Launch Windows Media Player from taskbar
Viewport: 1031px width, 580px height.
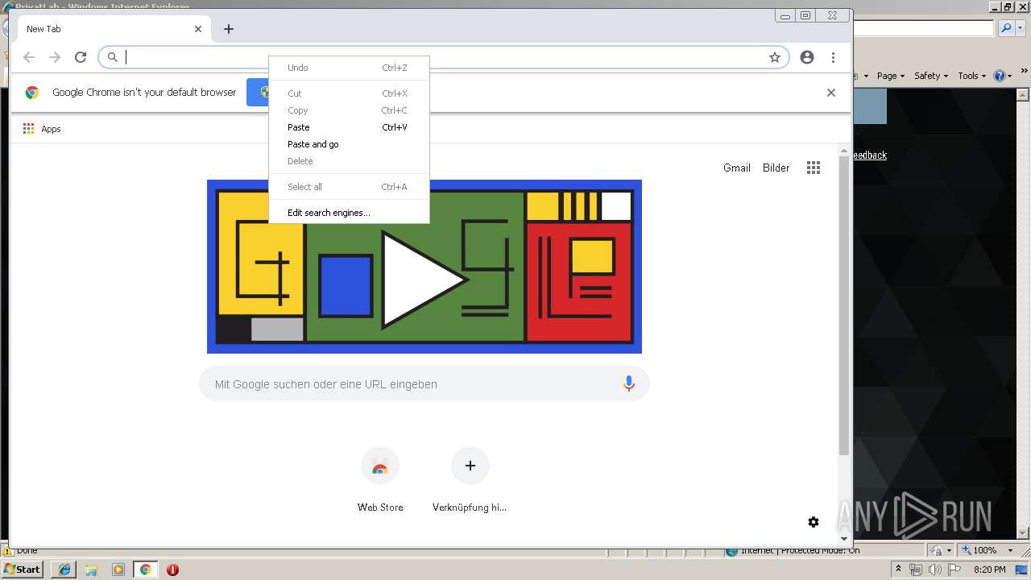pyautogui.click(x=118, y=570)
